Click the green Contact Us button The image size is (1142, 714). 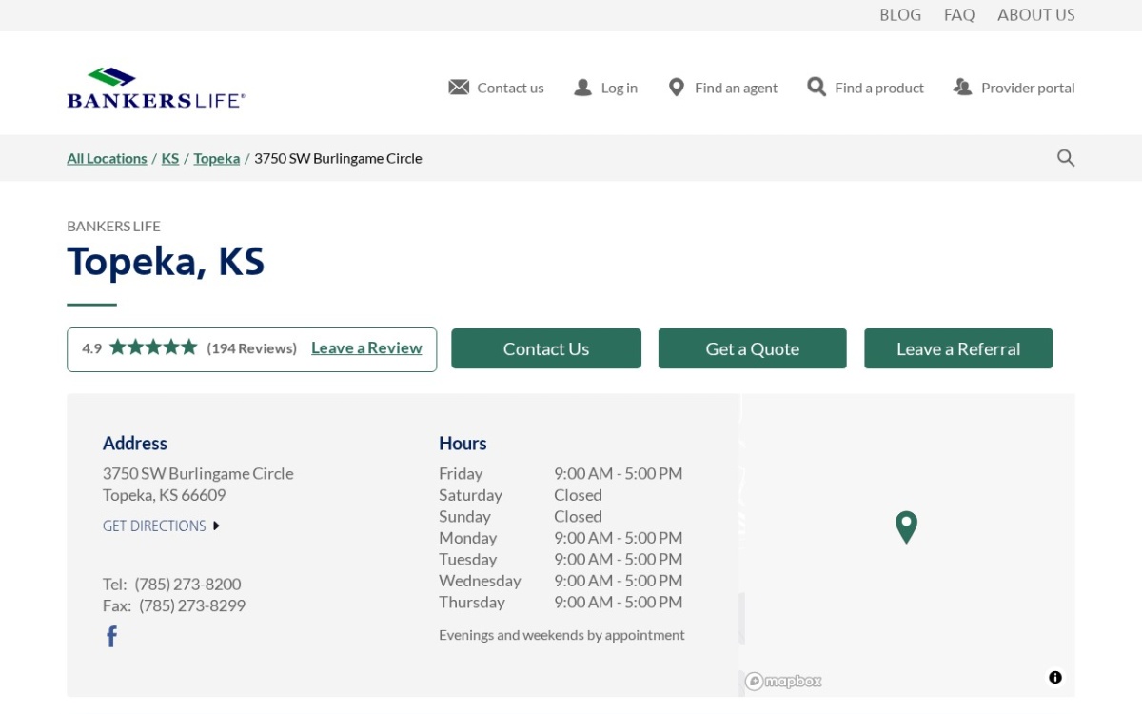click(x=546, y=348)
